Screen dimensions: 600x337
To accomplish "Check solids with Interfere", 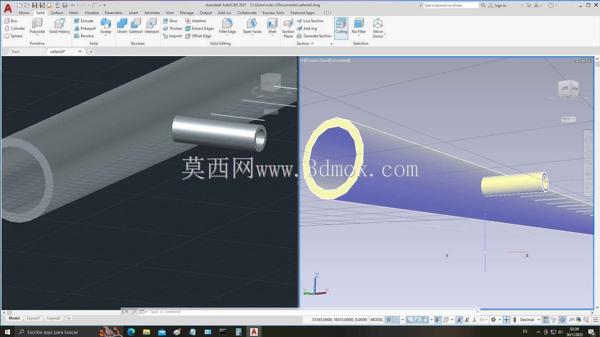I will coord(195,21).
